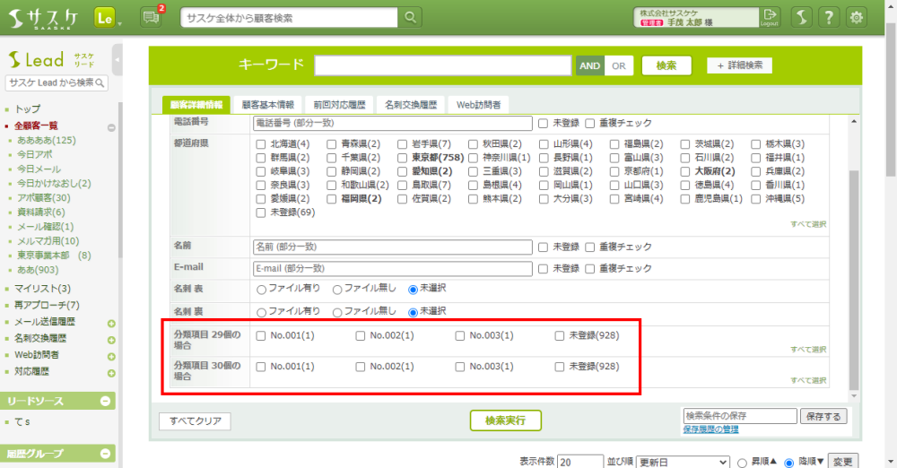Click the vertical scrollbar of search panel
The image size is (897, 468).
pos(854,269)
